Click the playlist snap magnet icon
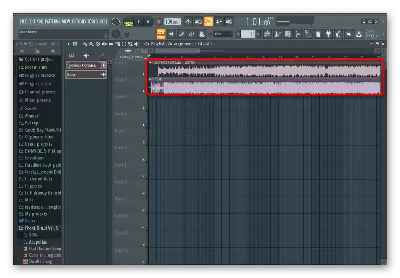 pyautogui.click(x=75, y=44)
